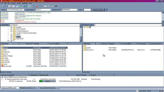Image resolution: width=164 pixels, height=92 pixels.
Task: Open the Quickconnect history dropdown arrow
Action: click(x=106, y=10)
